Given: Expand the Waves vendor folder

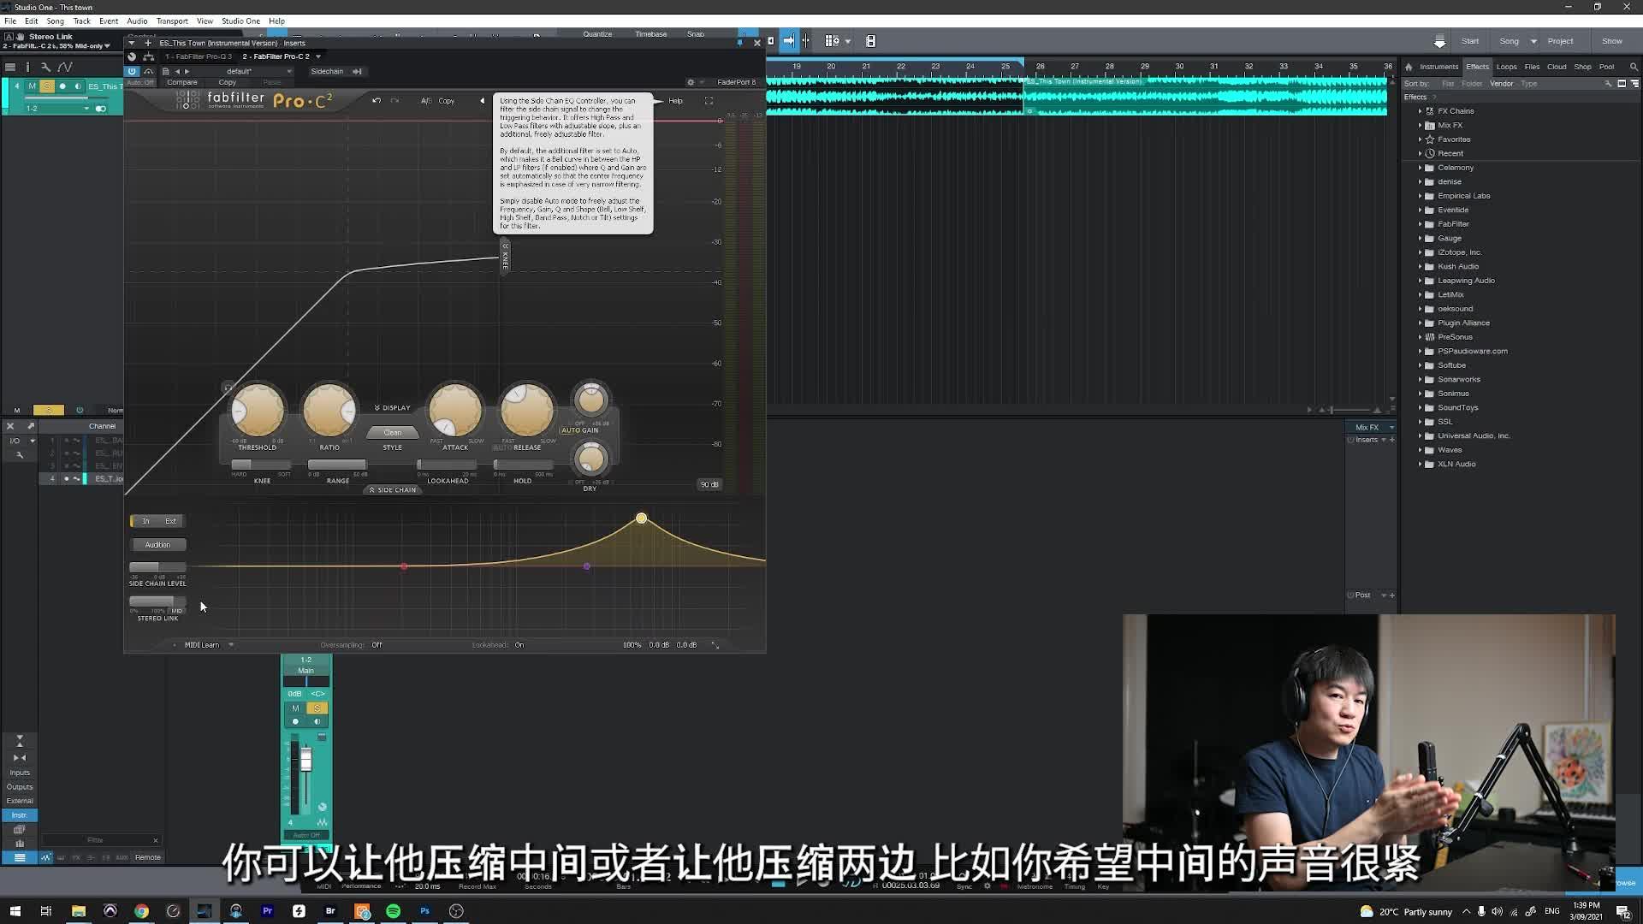Looking at the screenshot, I should coord(1420,450).
